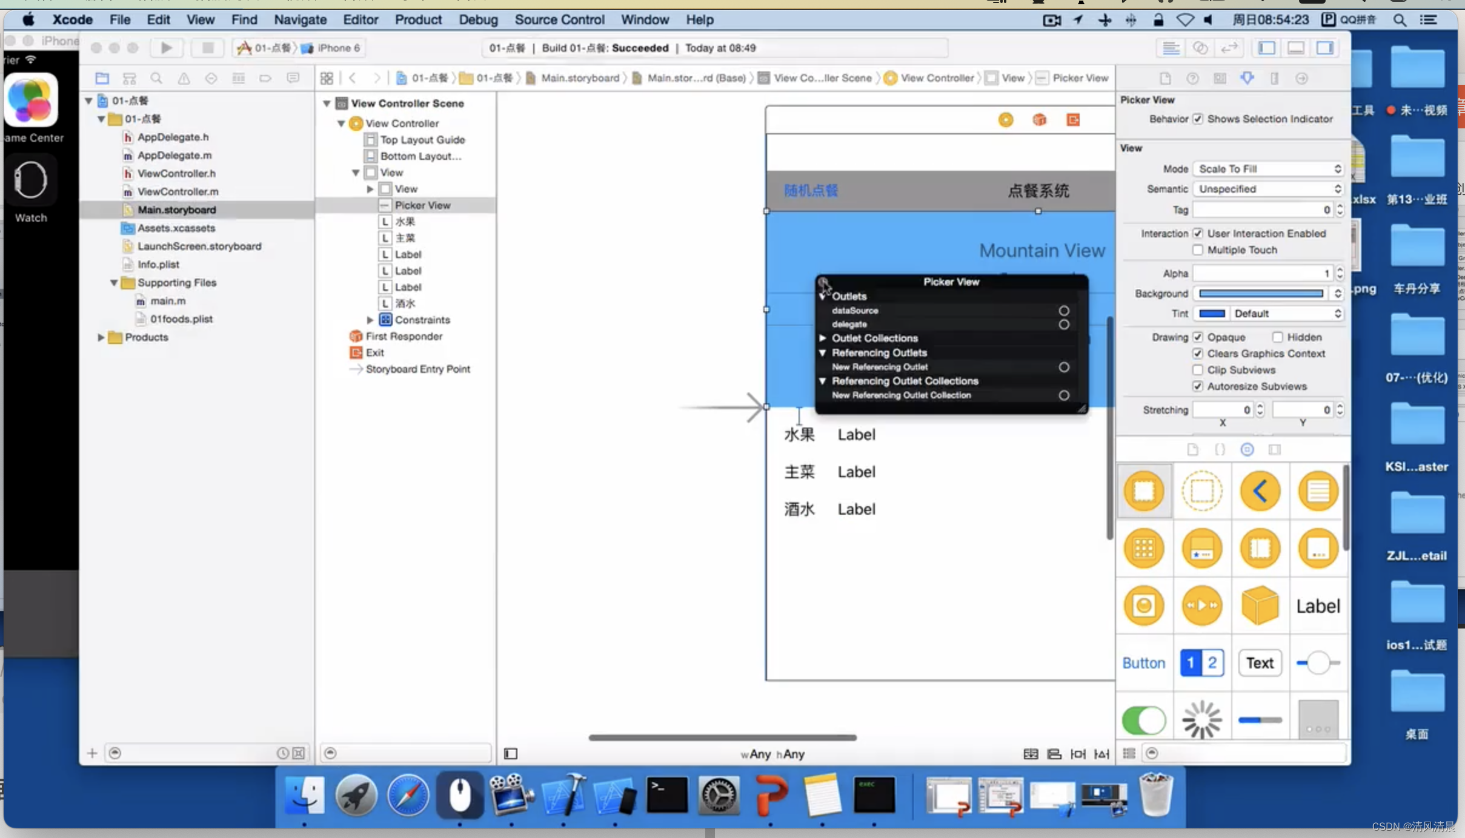The width and height of the screenshot is (1465, 838).
Task: Toggle 'Opaque' drawing checkbox
Action: coord(1198,337)
